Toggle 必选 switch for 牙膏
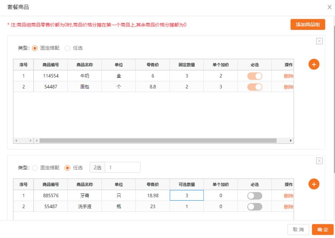The width and height of the screenshot is (335, 238). point(255,196)
